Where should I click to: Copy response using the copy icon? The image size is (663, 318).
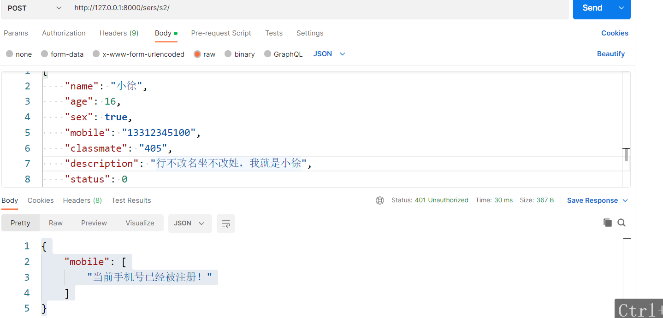tap(608, 223)
